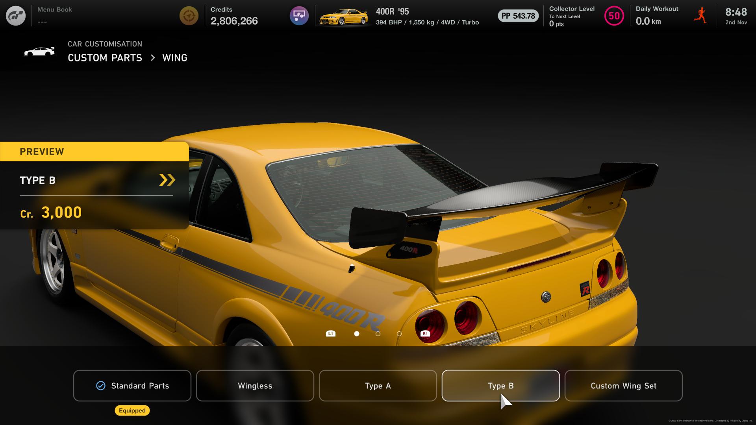This screenshot has height=425, width=756.
Task: Choose the Wingless option
Action: 255,386
